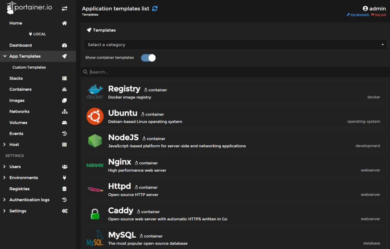This screenshot has width=390, height=249.
Task: Open the Select a category dropdown
Action: coord(235,45)
